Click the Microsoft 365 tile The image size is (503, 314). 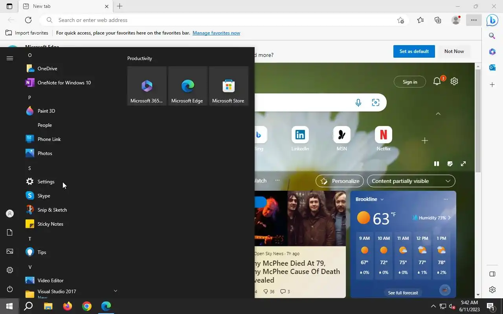click(147, 86)
